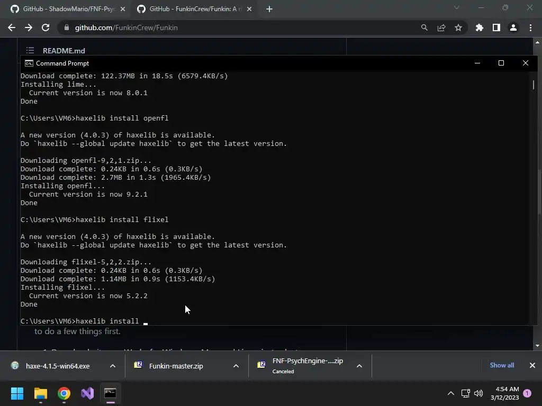The height and width of the screenshot is (406, 542).
Task: Show all downloads
Action: click(x=502, y=365)
